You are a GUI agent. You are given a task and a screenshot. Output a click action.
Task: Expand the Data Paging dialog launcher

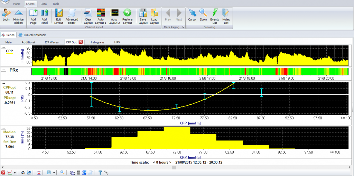[183, 27]
